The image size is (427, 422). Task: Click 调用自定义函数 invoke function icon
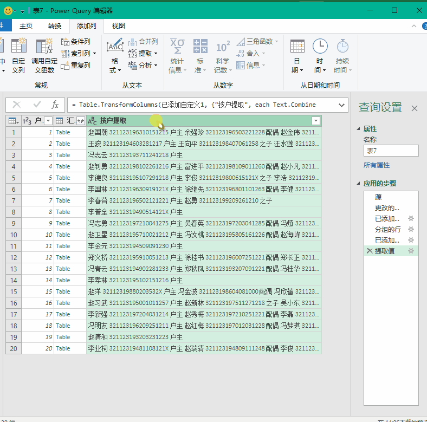click(44, 56)
